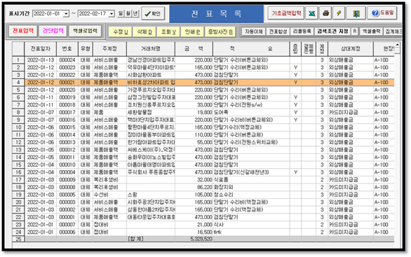Set period to month with 월 button
Screen dimensions: 411x257
click(x=128, y=13)
